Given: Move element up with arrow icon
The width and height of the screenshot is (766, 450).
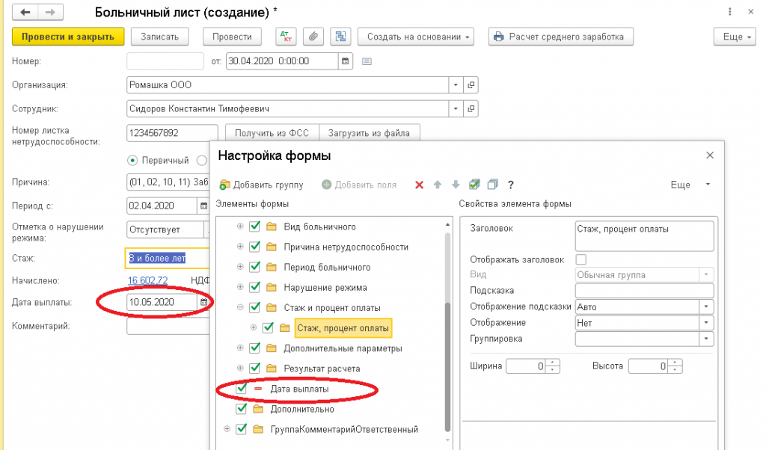Looking at the screenshot, I should [437, 185].
